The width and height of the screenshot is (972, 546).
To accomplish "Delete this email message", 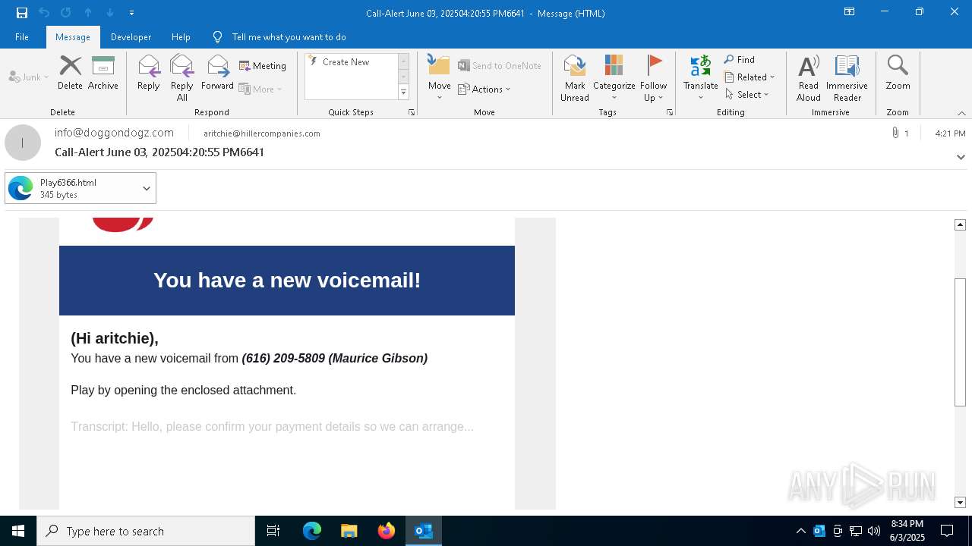I will point(70,74).
